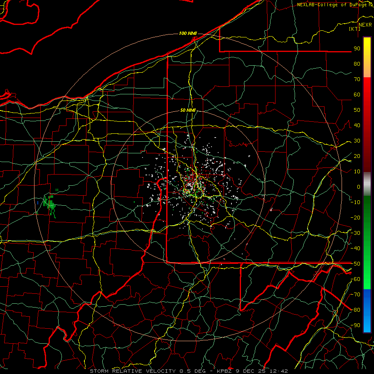The image size is (374, 374).
Task: Click the 30 value on the velocity scale
Action: tap(357, 141)
